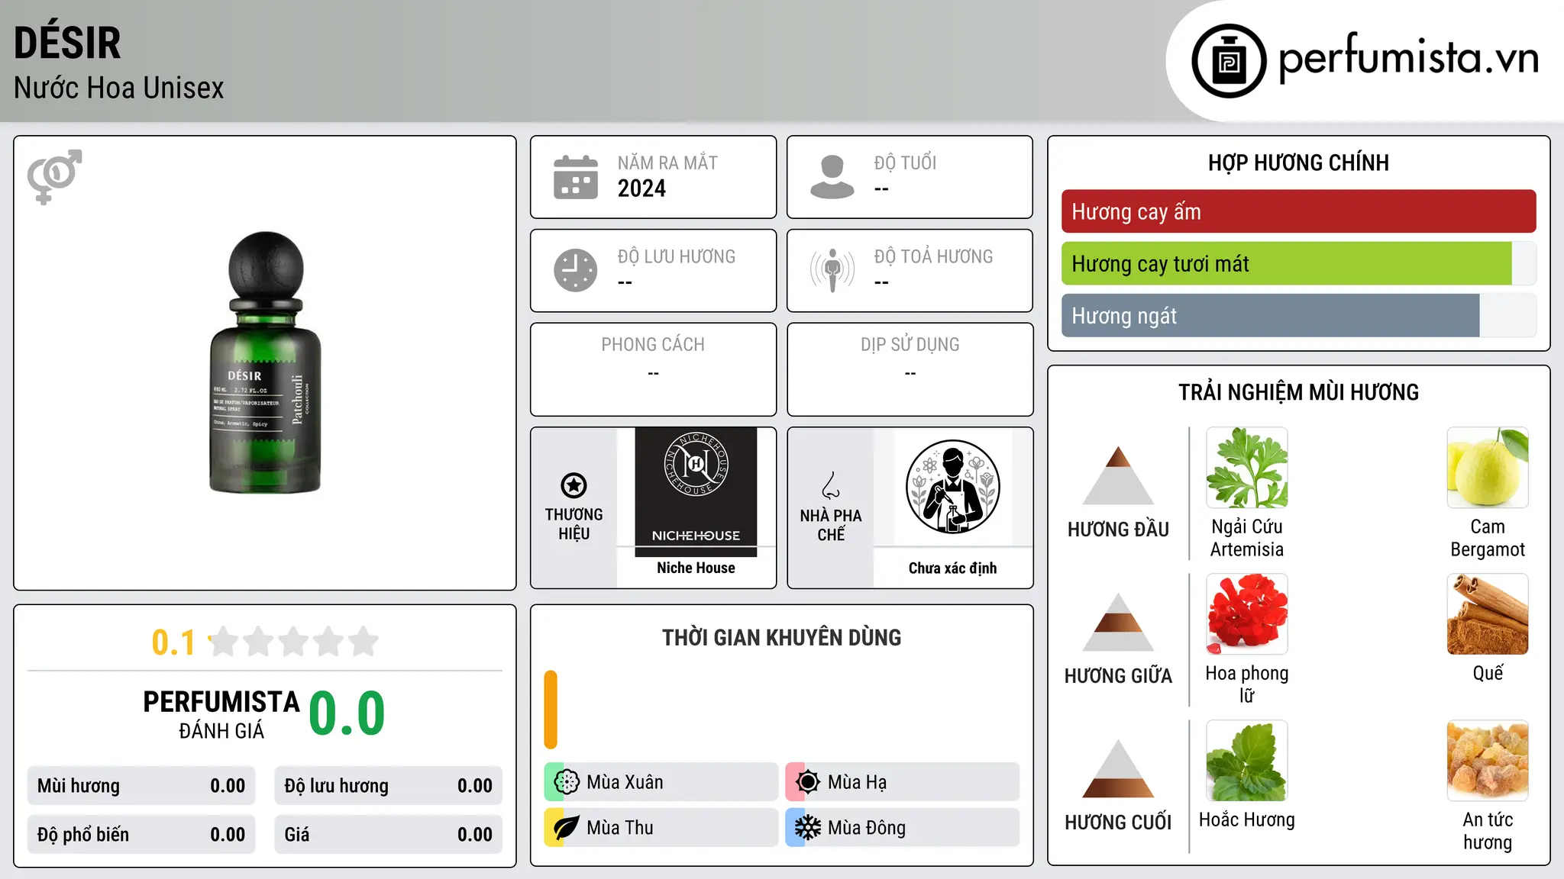Image resolution: width=1564 pixels, height=879 pixels.
Task: Click the Nước Hoa Unisex subtitle
Action: click(118, 89)
